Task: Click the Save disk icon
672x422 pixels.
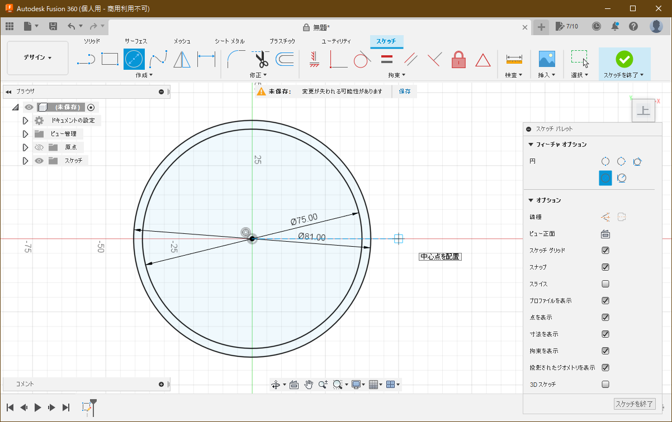Action: 53,26
